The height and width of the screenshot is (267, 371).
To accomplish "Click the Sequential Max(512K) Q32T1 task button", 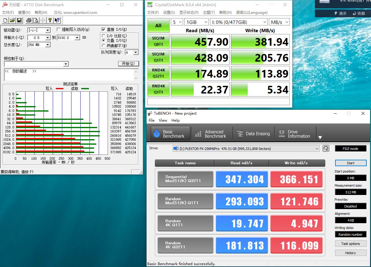I will pos(185,179).
